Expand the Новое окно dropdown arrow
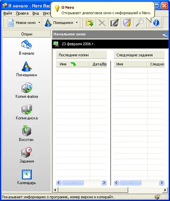Image resolution: width=170 pixels, height=201 pixels. [x=39, y=23]
